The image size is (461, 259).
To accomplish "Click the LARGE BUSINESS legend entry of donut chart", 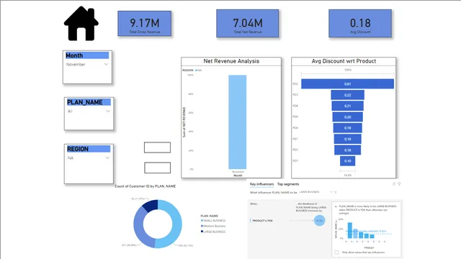I will [213, 232].
